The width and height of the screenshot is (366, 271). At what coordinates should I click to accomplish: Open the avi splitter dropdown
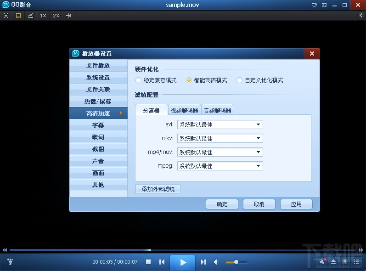click(x=220, y=124)
